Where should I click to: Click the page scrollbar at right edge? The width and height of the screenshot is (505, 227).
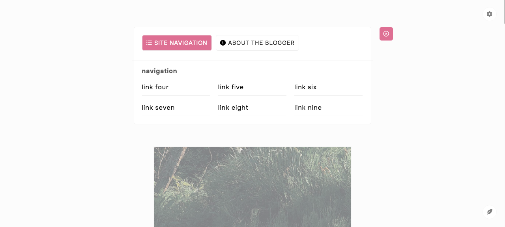505,12
